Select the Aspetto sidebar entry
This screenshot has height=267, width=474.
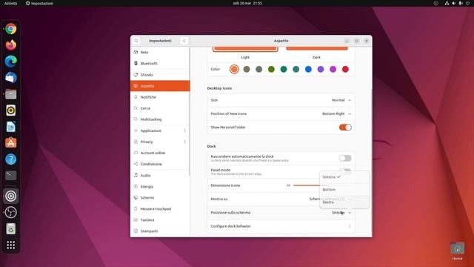coord(160,86)
